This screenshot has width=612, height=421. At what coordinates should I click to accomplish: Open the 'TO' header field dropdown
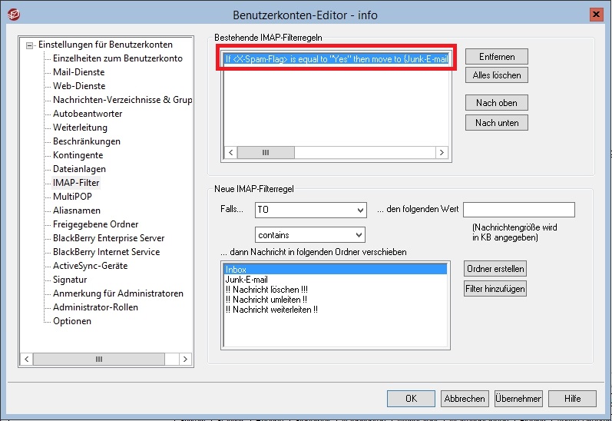pyautogui.click(x=360, y=210)
